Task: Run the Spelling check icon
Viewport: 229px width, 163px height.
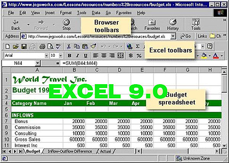Action: tap(58, 46)
